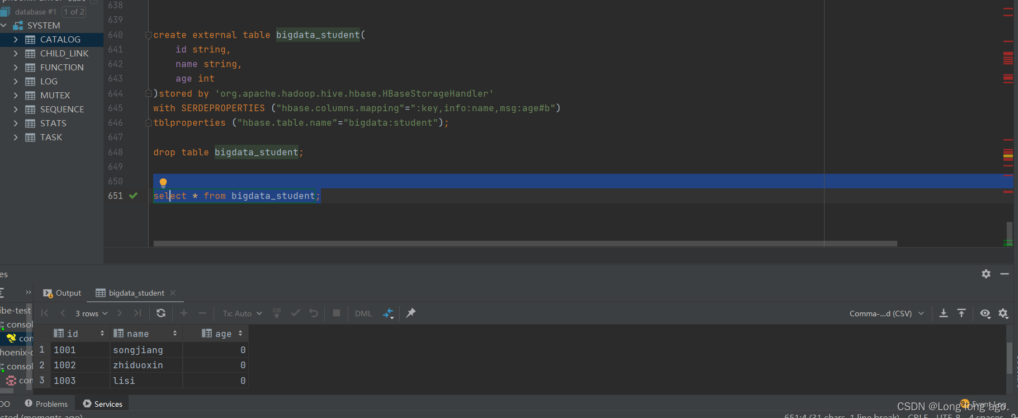The width and height of the screenshot is (1018, 418).
Task: Open grid settings gear in result toolbar
Action: click(1003, 313)
